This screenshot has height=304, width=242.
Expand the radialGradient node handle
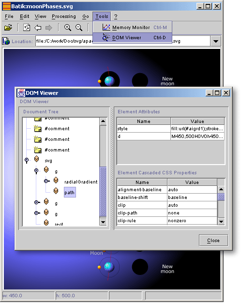(x=46, y=181)
